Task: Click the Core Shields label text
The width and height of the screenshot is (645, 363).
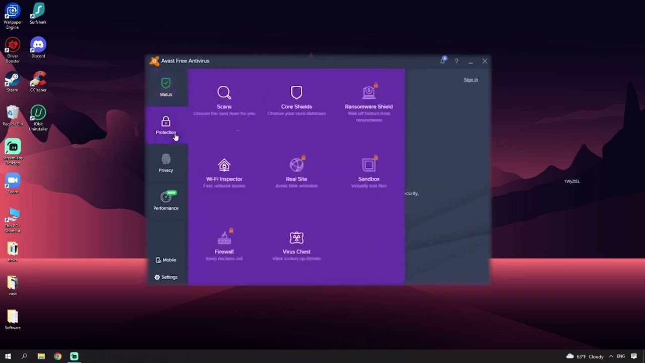Action: coord(296,106)
